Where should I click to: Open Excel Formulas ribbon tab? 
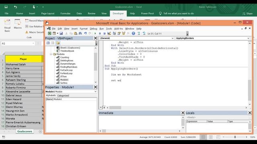pos(65,13)
